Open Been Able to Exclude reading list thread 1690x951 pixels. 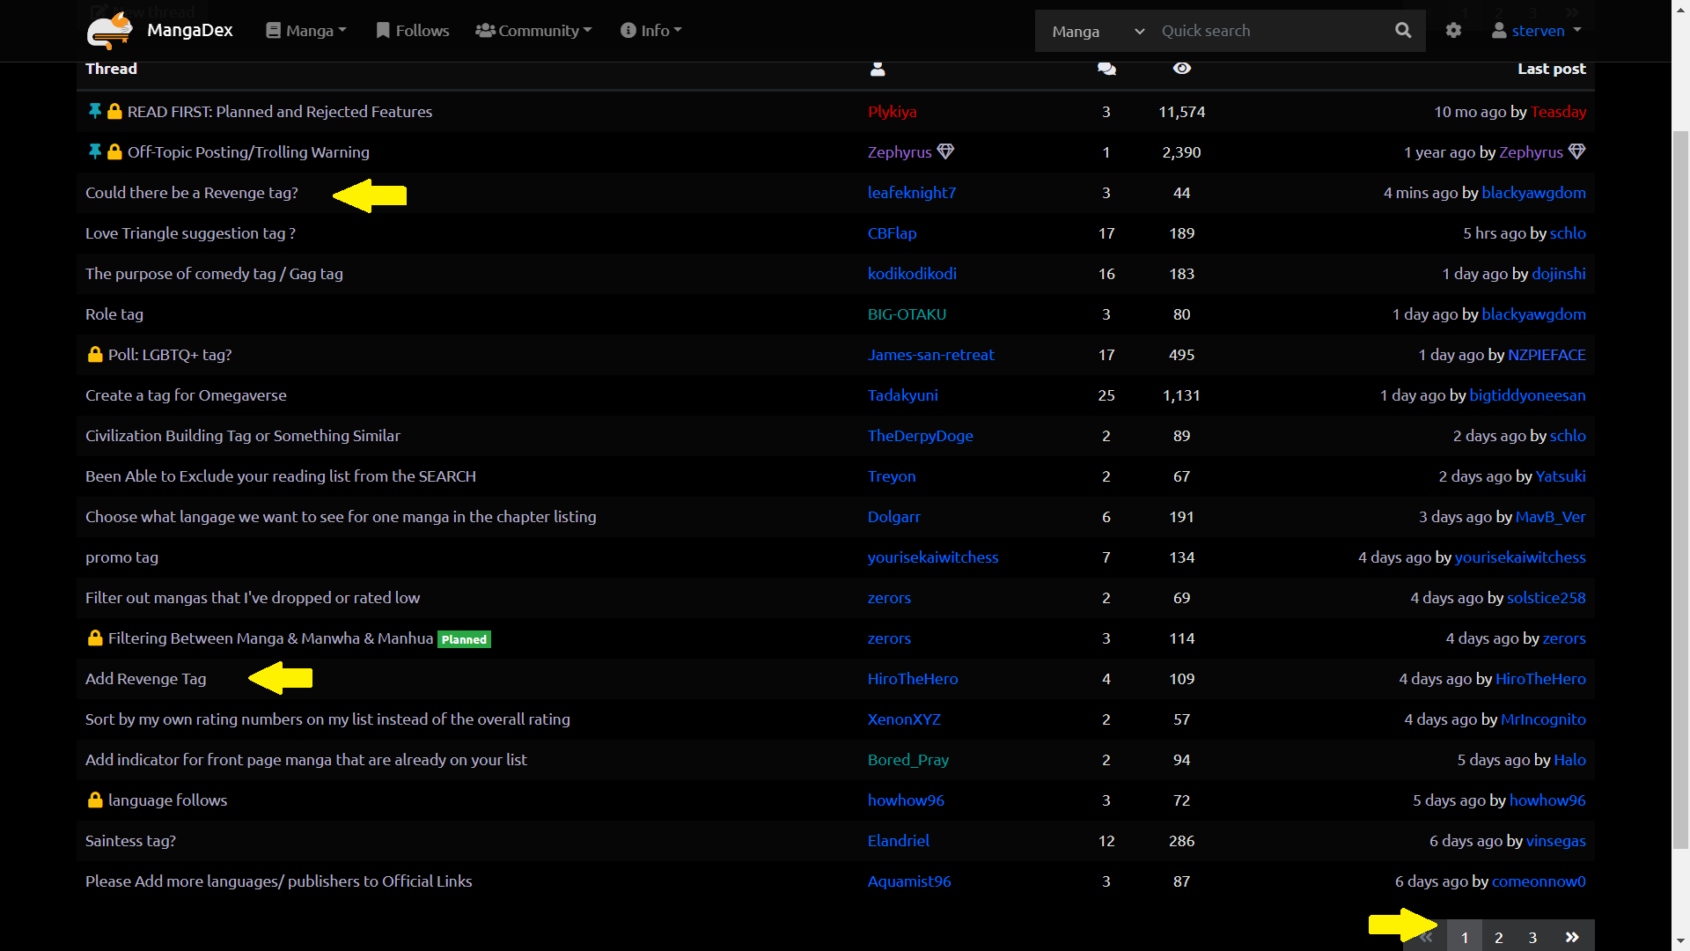point(280,476)
